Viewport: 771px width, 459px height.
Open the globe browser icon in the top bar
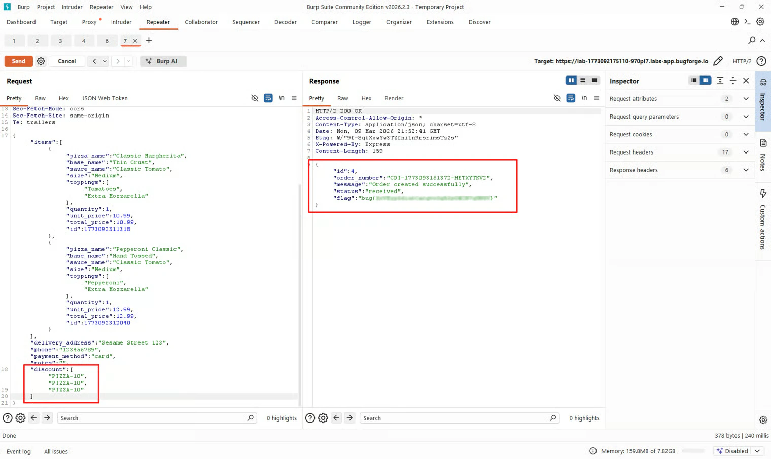[x=734, y=22]
